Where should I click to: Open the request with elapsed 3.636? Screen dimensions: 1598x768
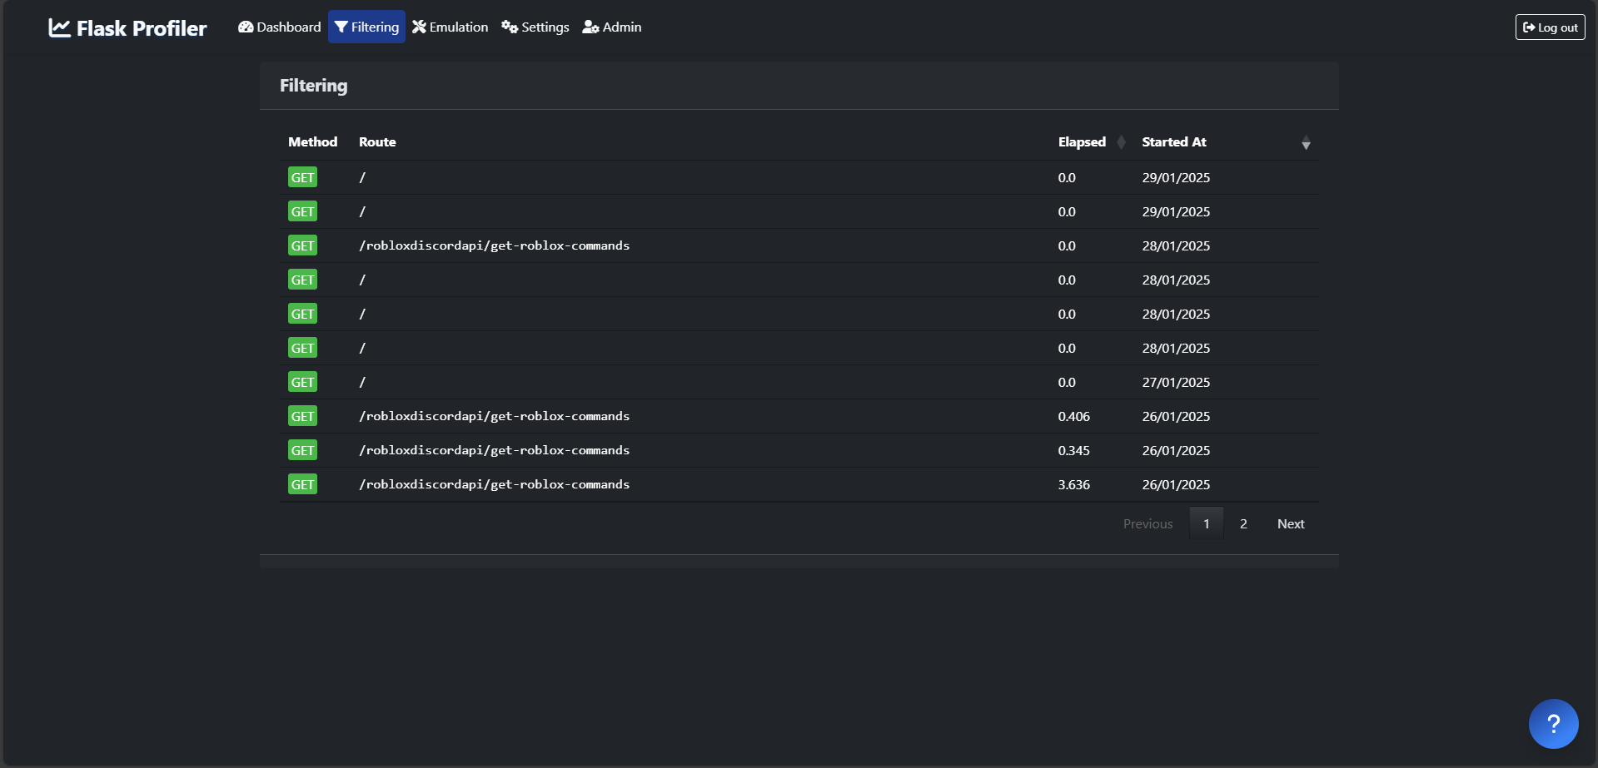pos(799,484)
